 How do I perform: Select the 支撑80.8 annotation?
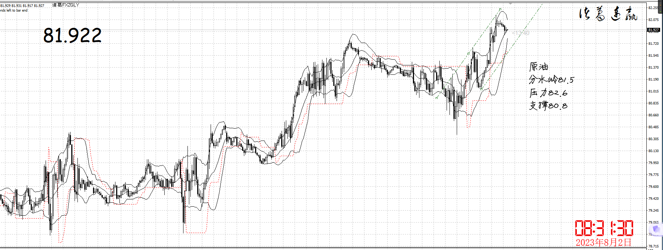548,105
